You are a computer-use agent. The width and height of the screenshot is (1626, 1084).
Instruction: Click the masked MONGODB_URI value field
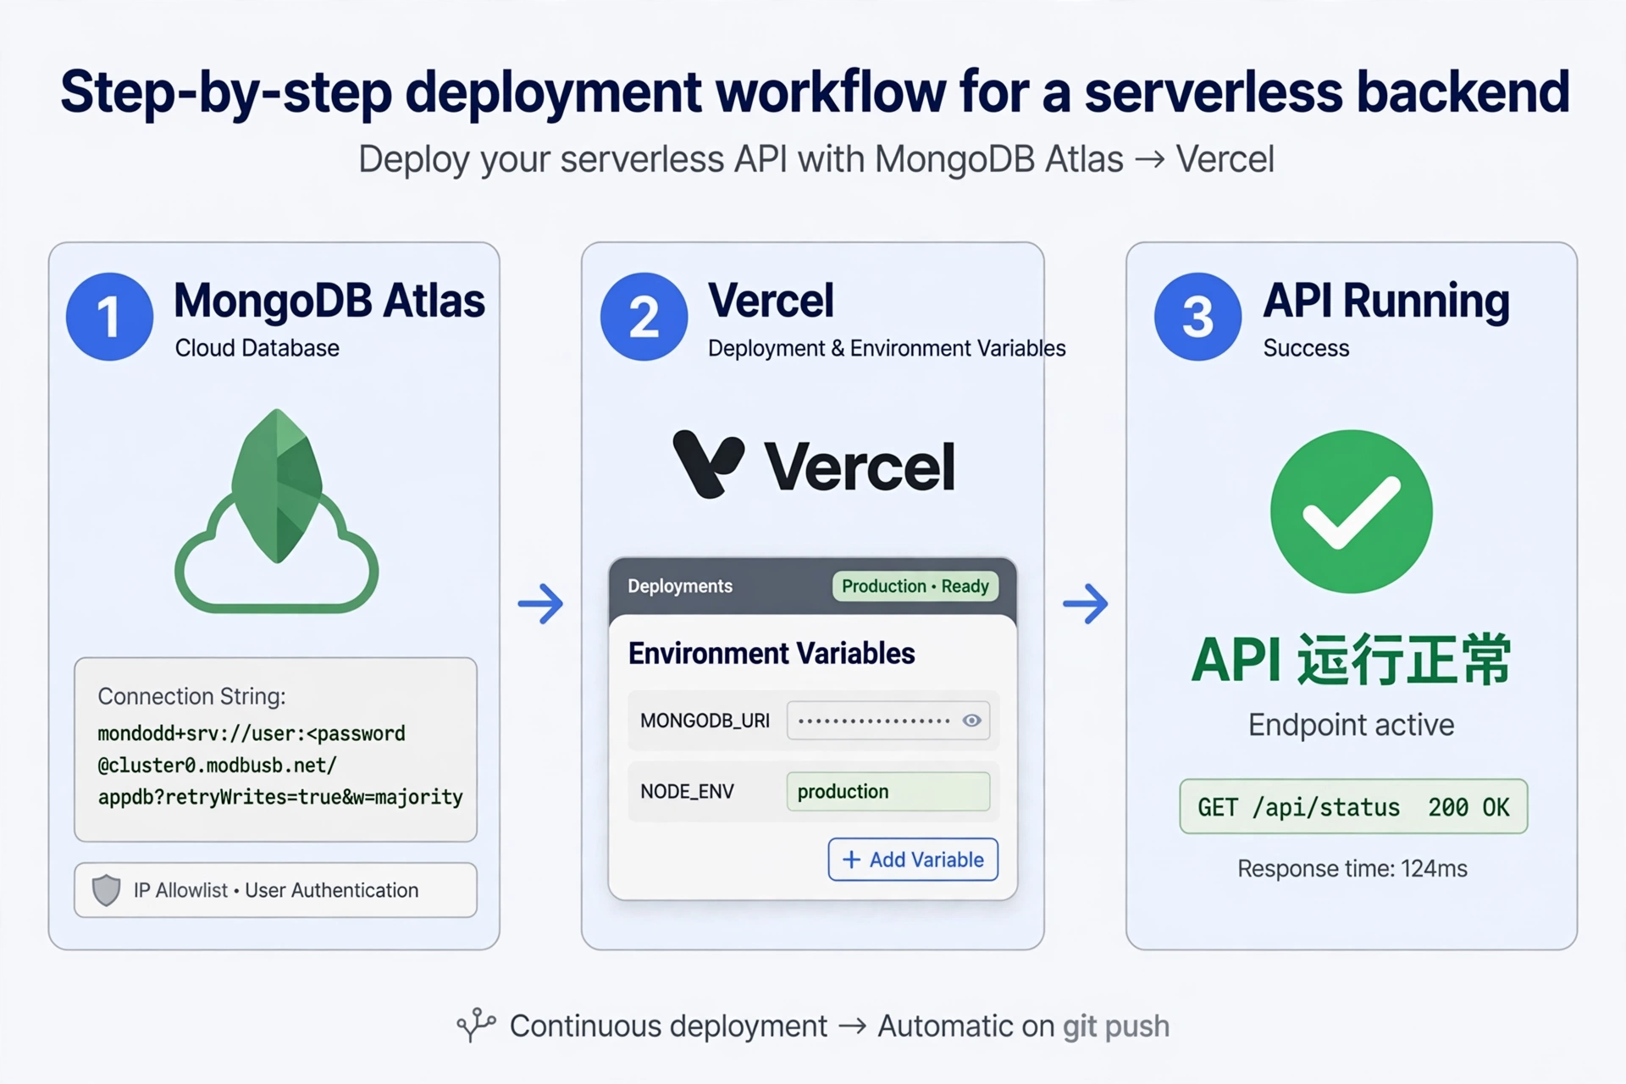point(888,721)
